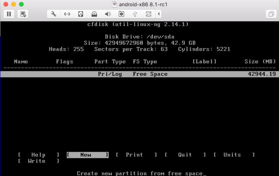Select the Help menu option
The image size is (279, 176).
[39, 155]
